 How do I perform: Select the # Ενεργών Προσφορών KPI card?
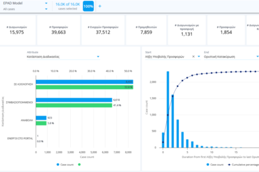[x=103, y=30]
